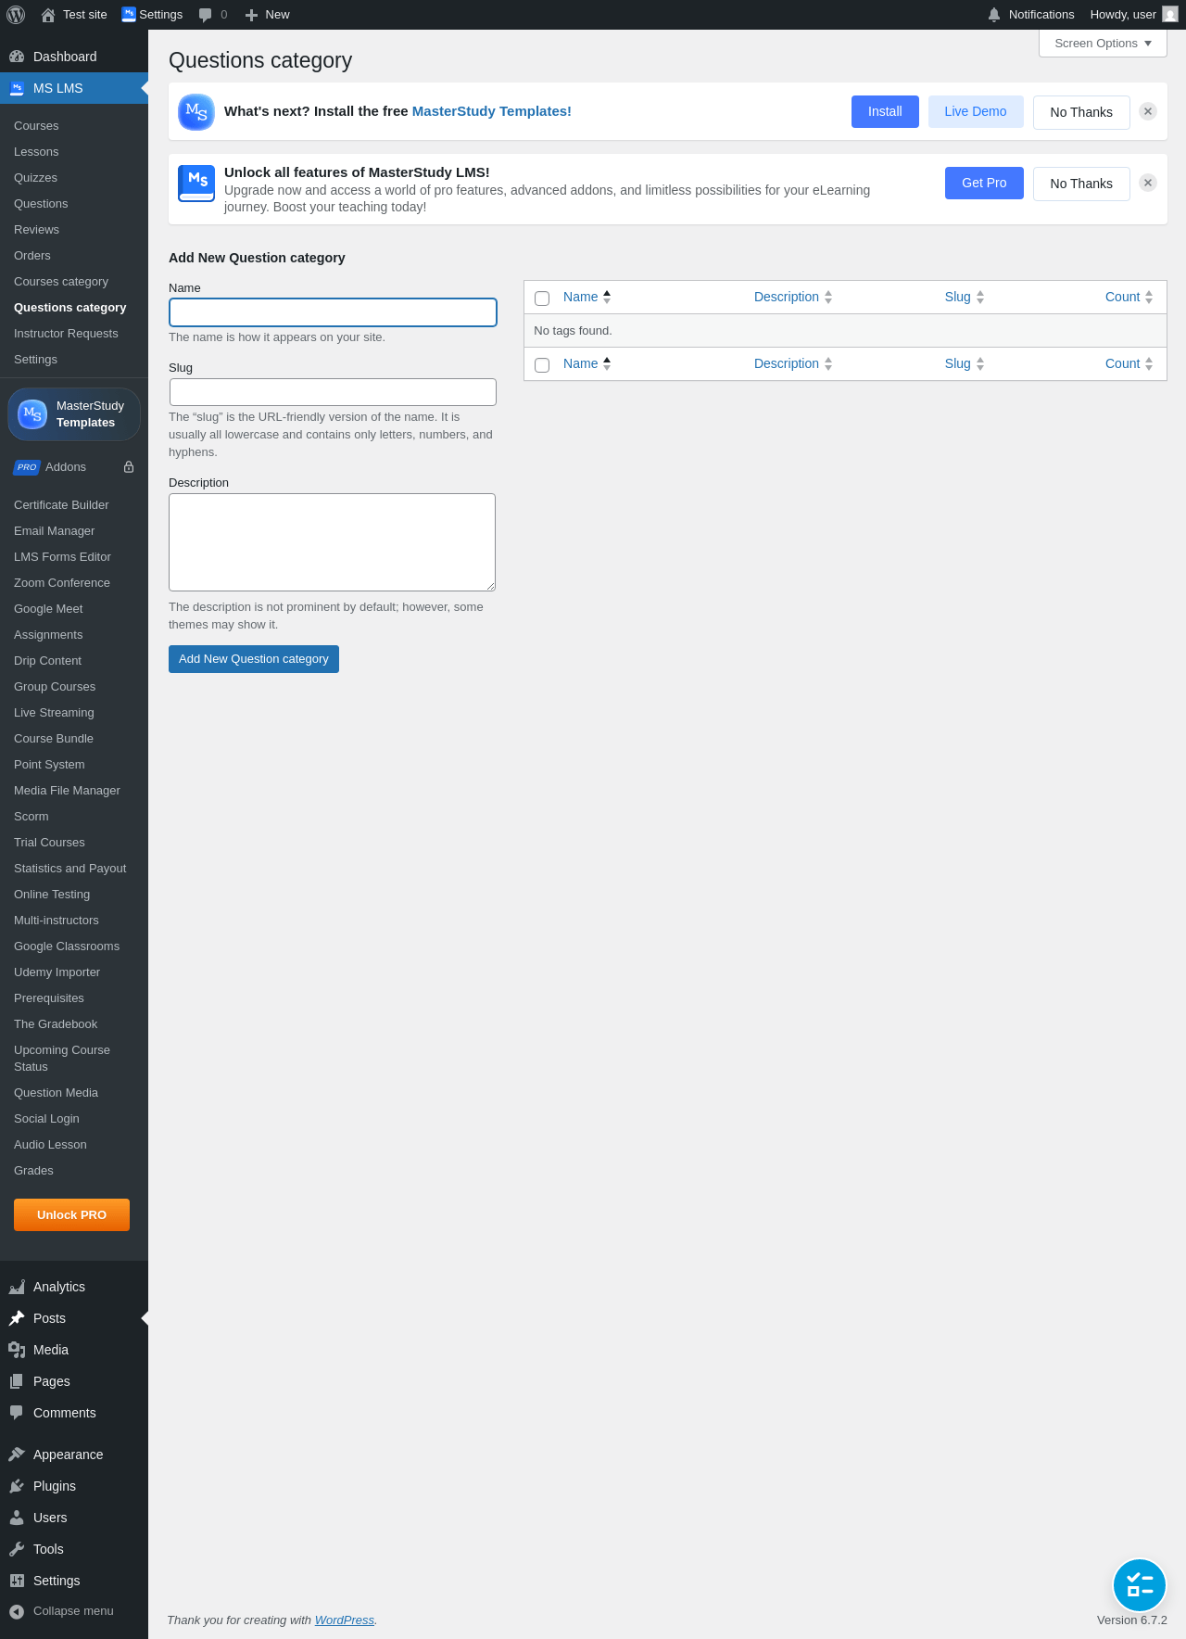
Task: Collapse the admin menu
Action: tap(74, 1611)
